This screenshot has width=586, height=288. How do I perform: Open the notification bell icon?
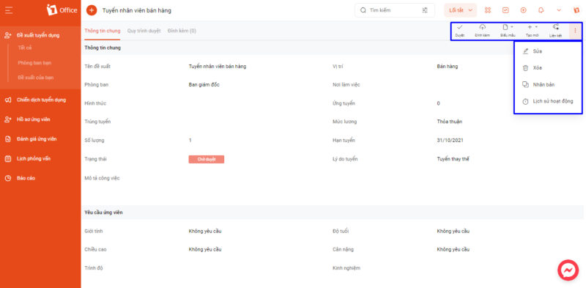[x=541, y=10]
